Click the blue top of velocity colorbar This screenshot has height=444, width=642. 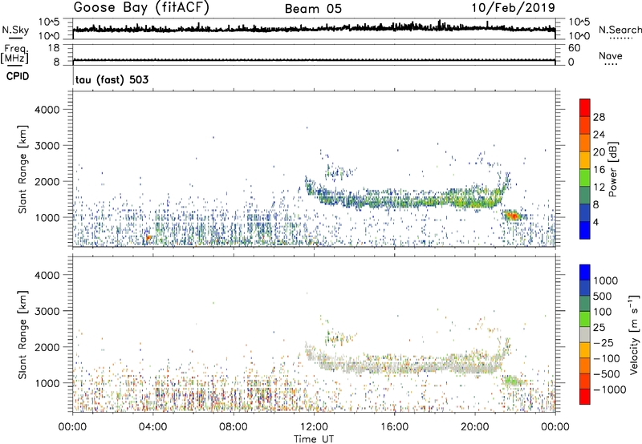[x=585, y=272]
